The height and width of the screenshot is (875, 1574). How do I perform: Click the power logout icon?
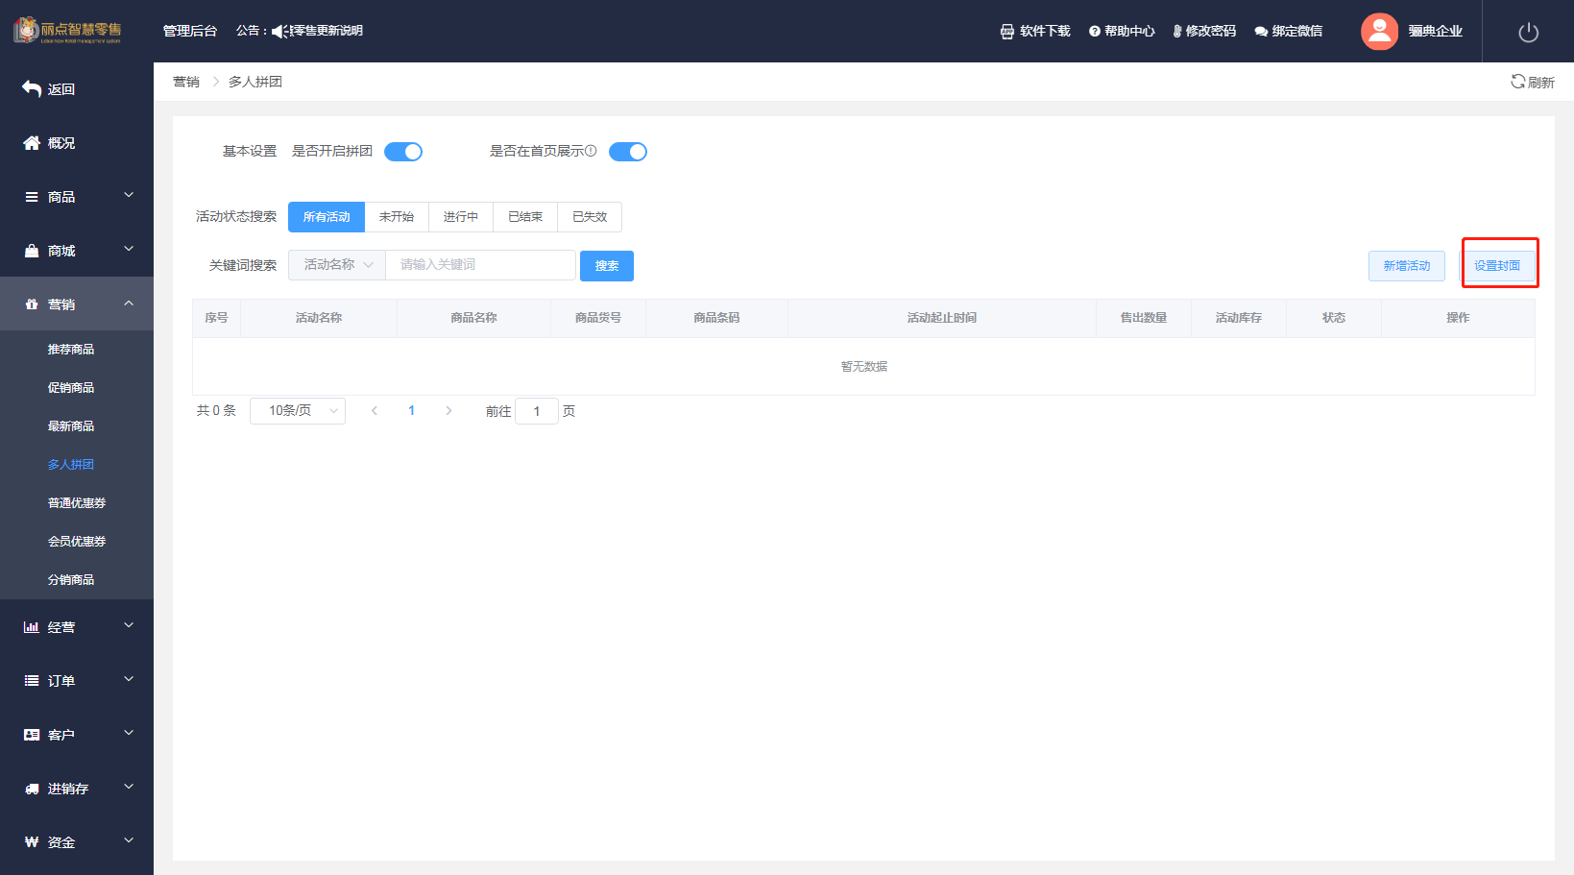pyautogui.click(x=1529, y=32)
